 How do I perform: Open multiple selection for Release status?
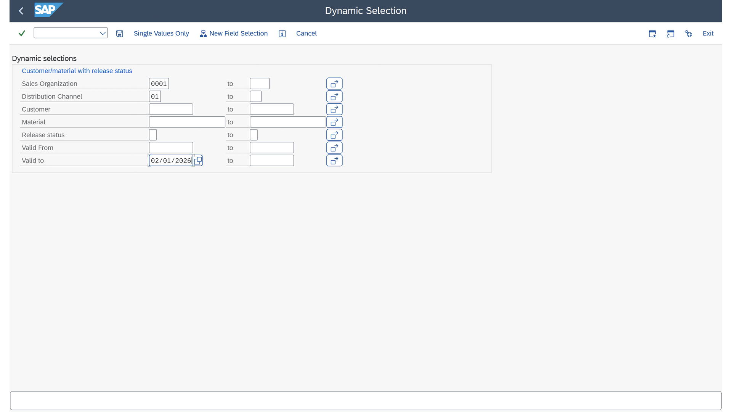coord(334,135)
